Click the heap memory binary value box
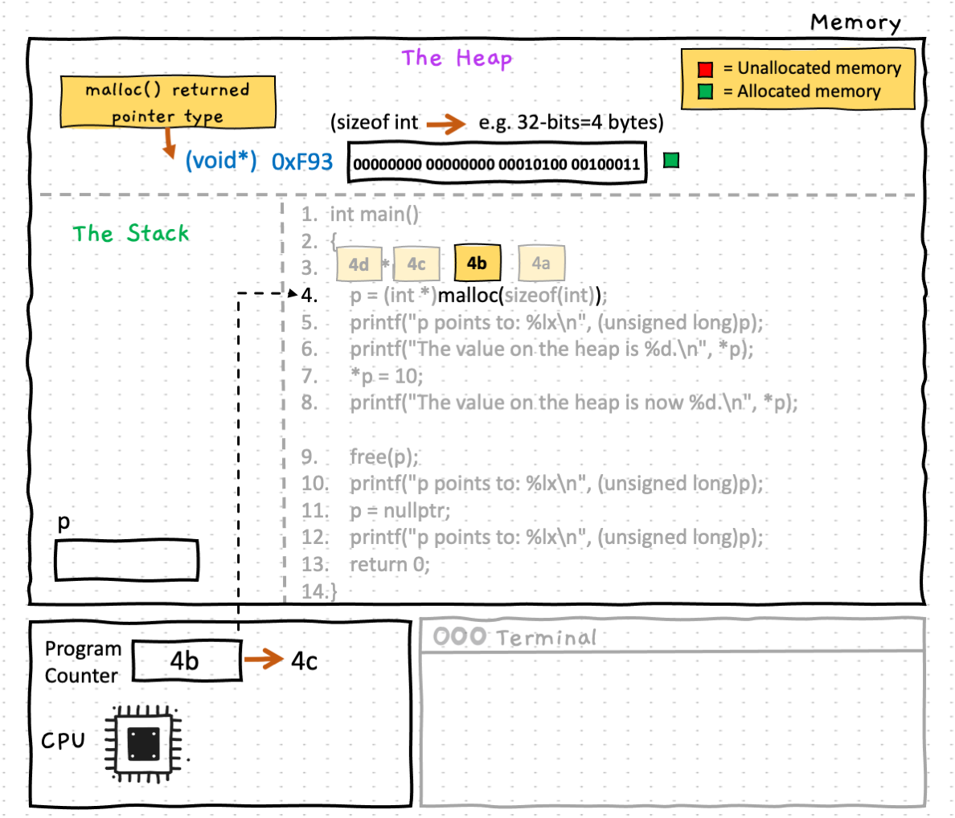 click(x=496, y=163)
